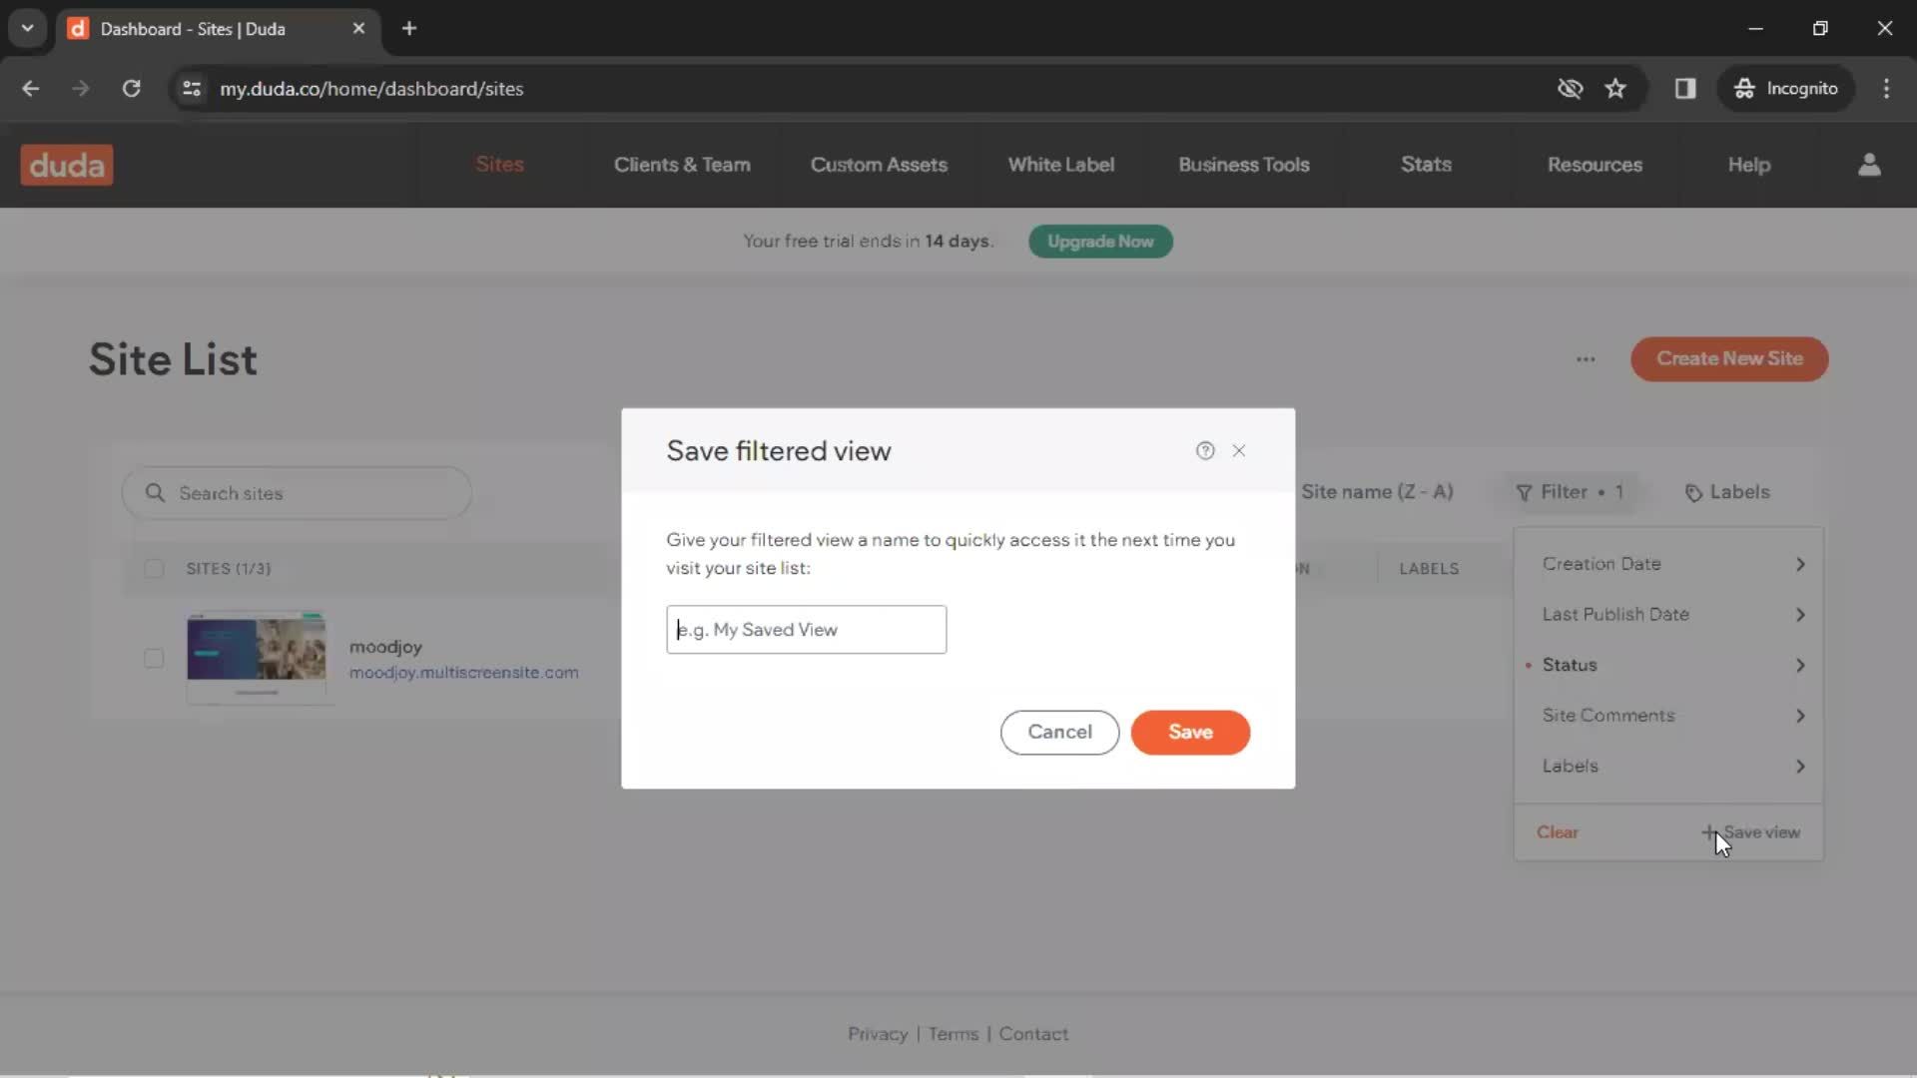The width and height of the screenshot is (1917, 1078).
Task: Go back to the previous page
Action: coord(31,89)
